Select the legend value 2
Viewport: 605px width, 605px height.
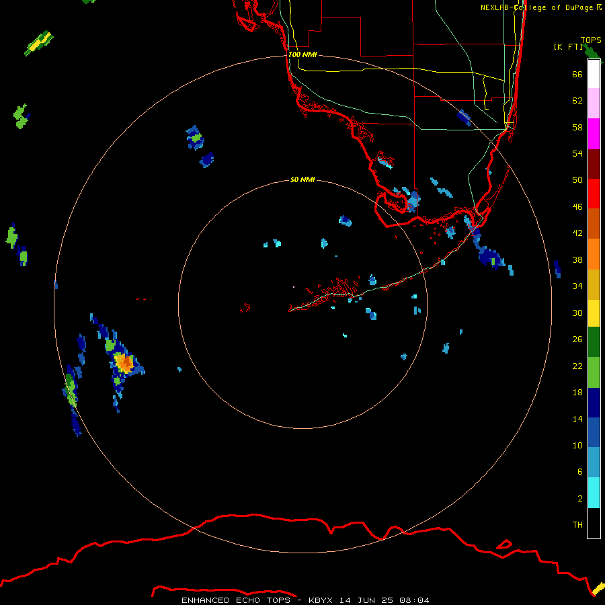coord(580,498)
